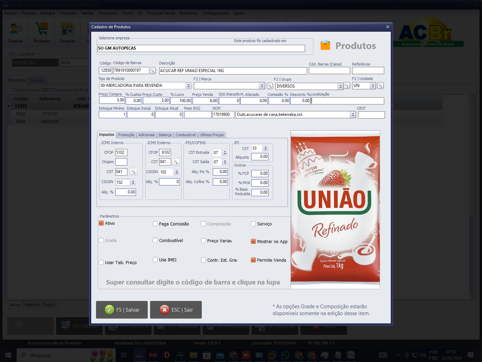Click the CST search icon in ICMS Interno
The height and width of the screenshot is (362, 482).
[x=133, y=172]
